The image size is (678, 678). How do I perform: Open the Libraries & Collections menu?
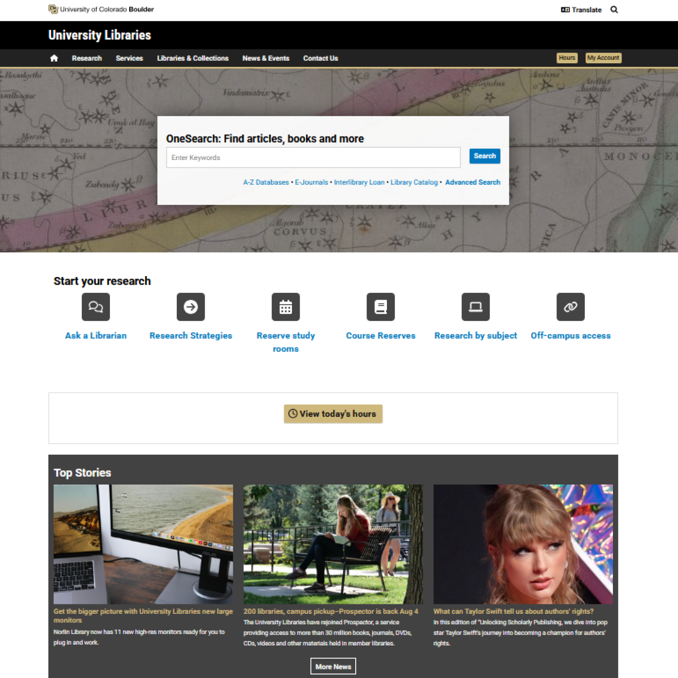193,58
